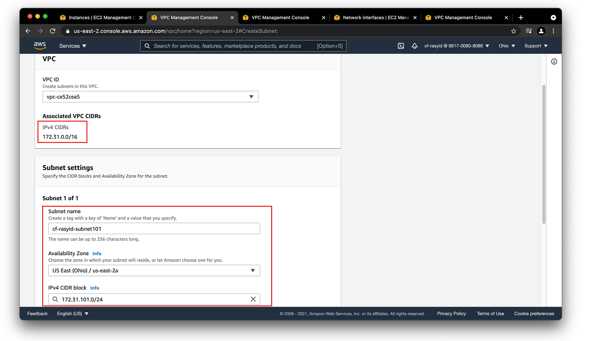
Task: Click the search magnifier in CIDR field
Action: 55,299
